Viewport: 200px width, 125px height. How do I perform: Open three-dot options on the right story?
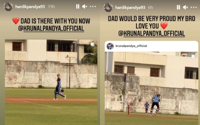[194, 7]
